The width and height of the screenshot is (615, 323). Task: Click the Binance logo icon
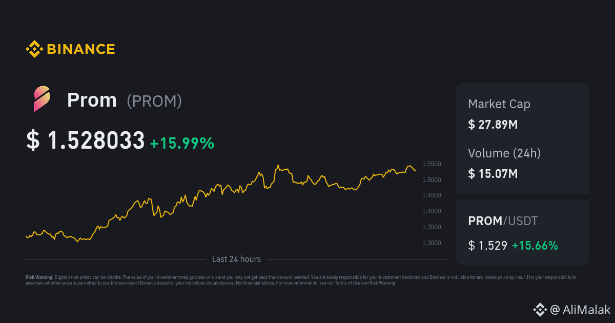click(x=34, y=49)
